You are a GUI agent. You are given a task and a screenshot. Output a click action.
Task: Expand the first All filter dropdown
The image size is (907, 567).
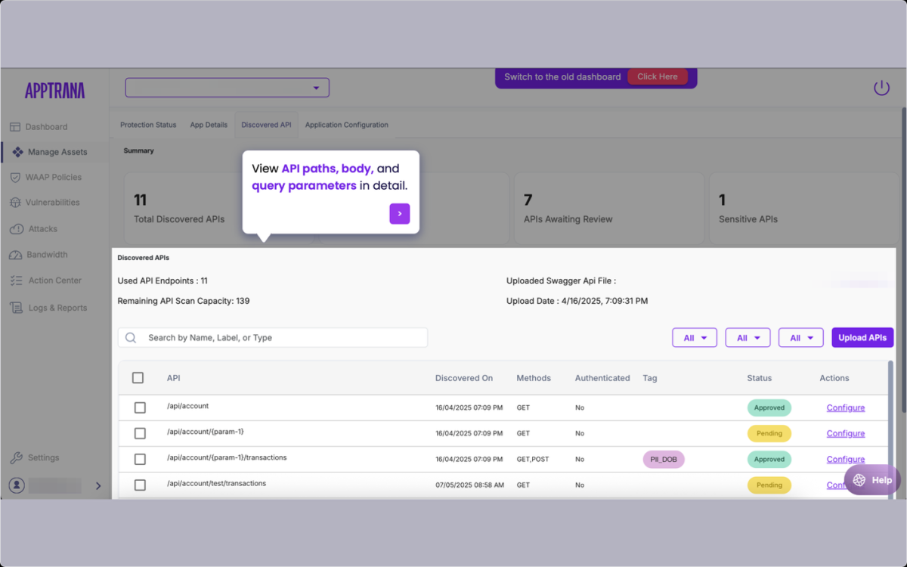(x=694, y=337)
